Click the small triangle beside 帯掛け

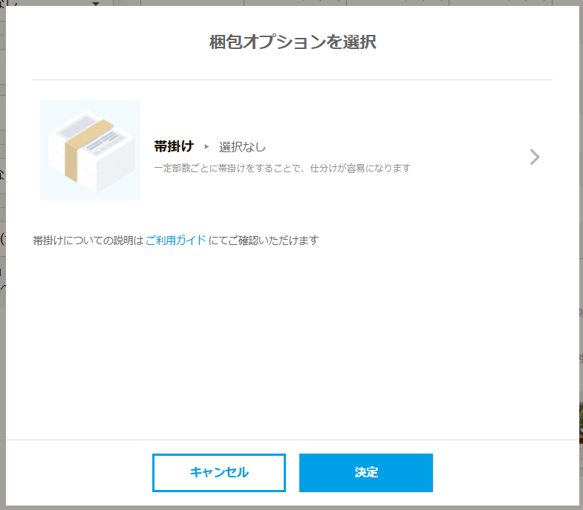(207, 147)
